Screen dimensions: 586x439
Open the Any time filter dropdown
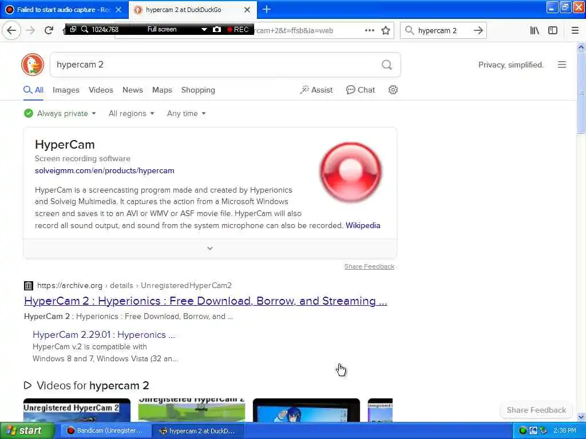pyautogui.click(x=186, y=114)
